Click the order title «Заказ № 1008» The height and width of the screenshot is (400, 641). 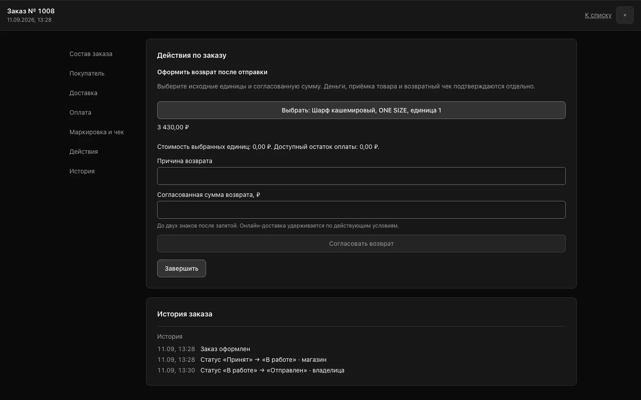31,11
